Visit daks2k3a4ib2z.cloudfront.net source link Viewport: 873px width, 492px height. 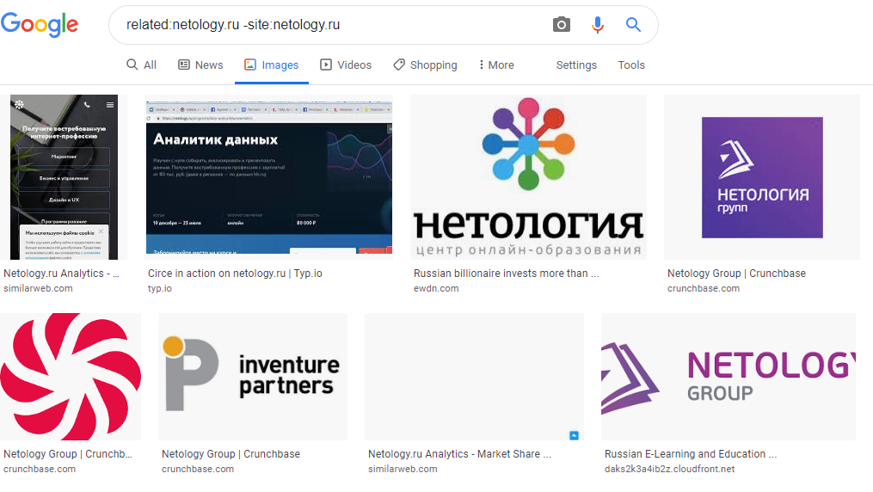coord(669,469)
